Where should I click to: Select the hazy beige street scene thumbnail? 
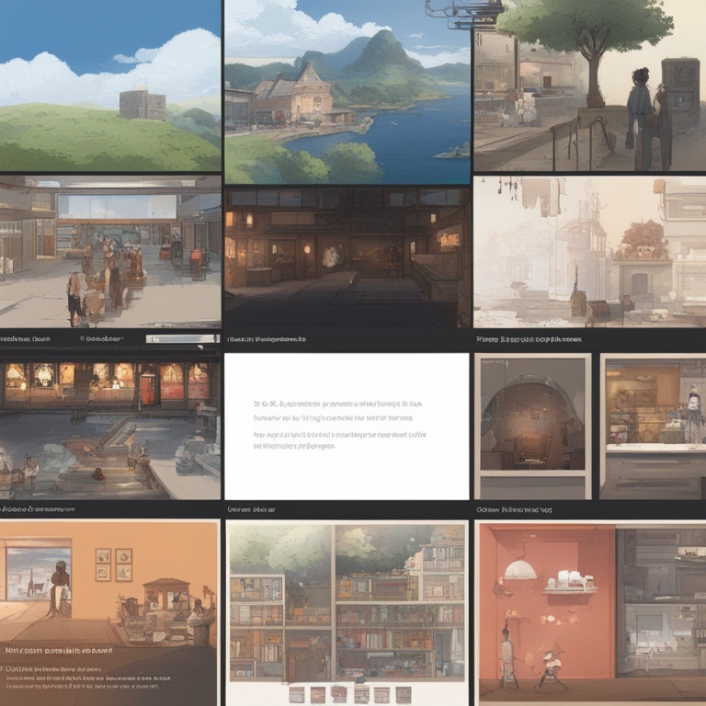click(589, 253)
